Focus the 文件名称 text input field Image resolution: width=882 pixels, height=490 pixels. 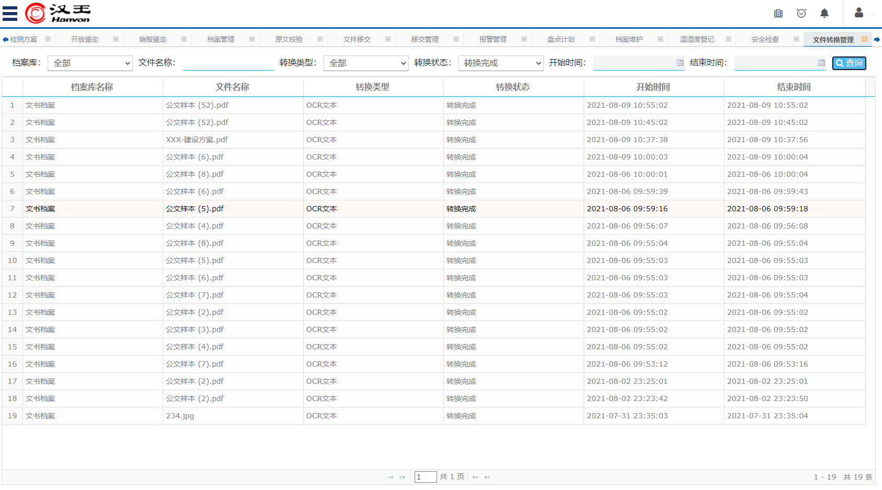[x=228, y=63]
